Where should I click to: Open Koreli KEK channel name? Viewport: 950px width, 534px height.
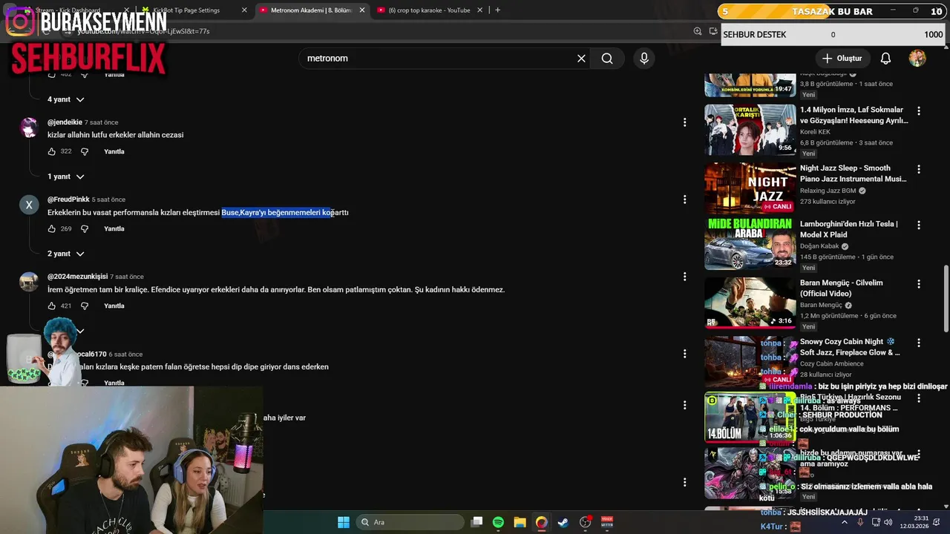(x=815, y=131)
